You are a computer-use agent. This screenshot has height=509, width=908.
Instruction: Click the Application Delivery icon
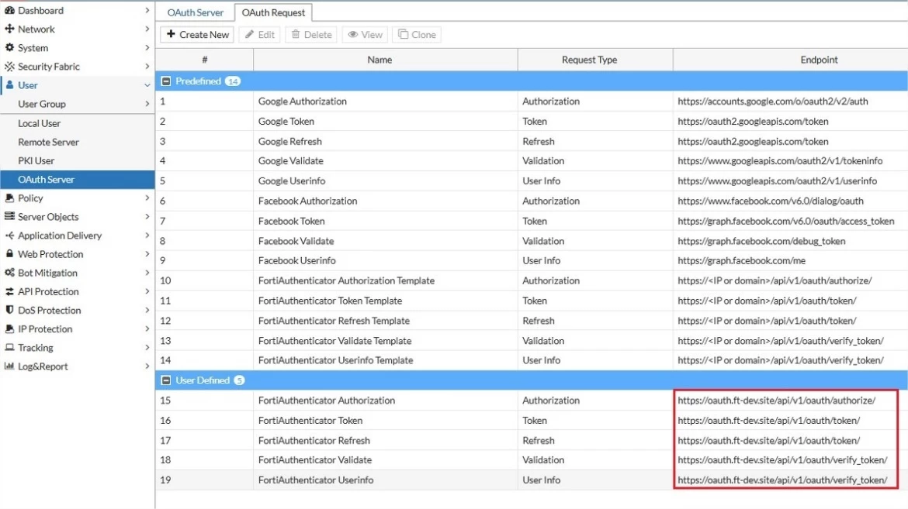point(9,236)
